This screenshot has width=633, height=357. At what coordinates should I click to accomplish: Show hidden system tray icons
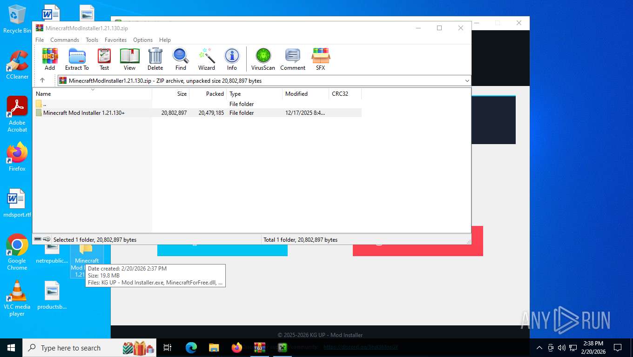pyautogui.click(x=539, y=348)
